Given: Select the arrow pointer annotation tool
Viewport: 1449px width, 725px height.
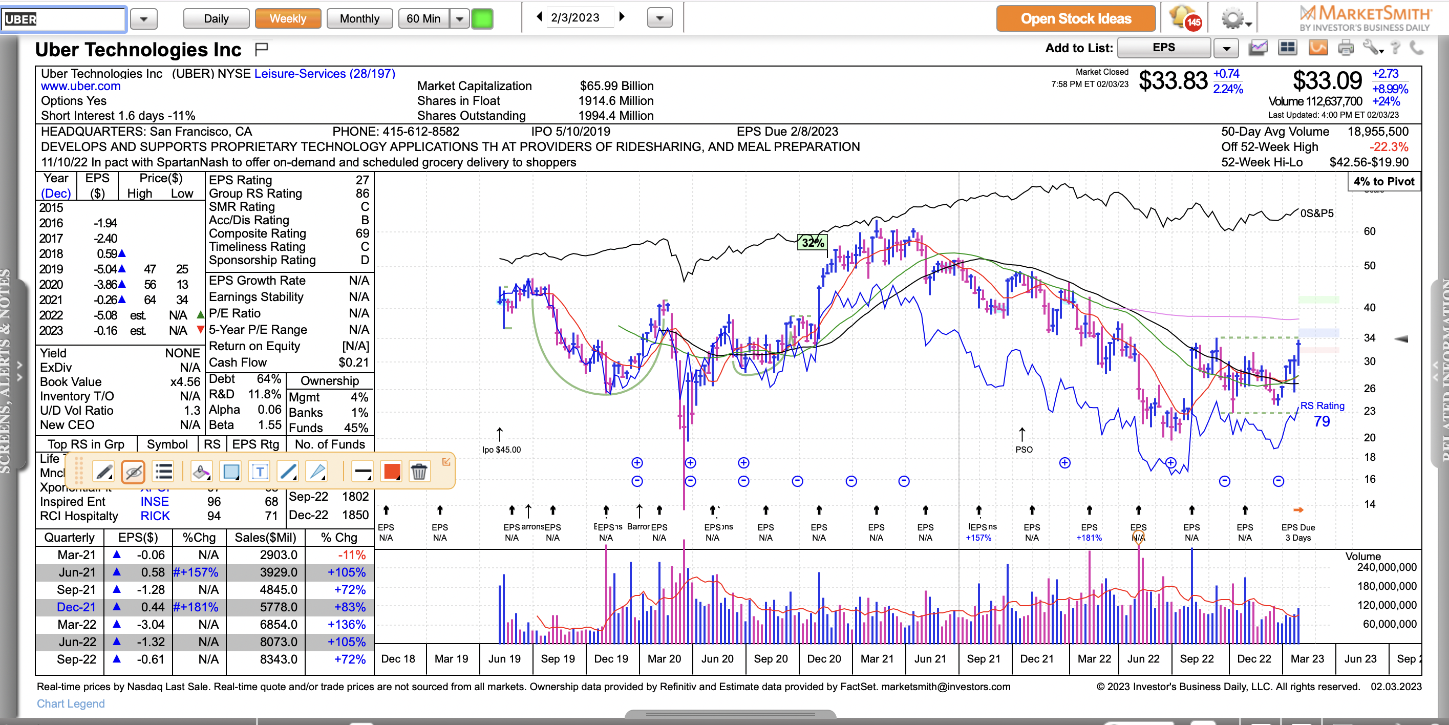Looking at the screenshot, I should 317,472.
